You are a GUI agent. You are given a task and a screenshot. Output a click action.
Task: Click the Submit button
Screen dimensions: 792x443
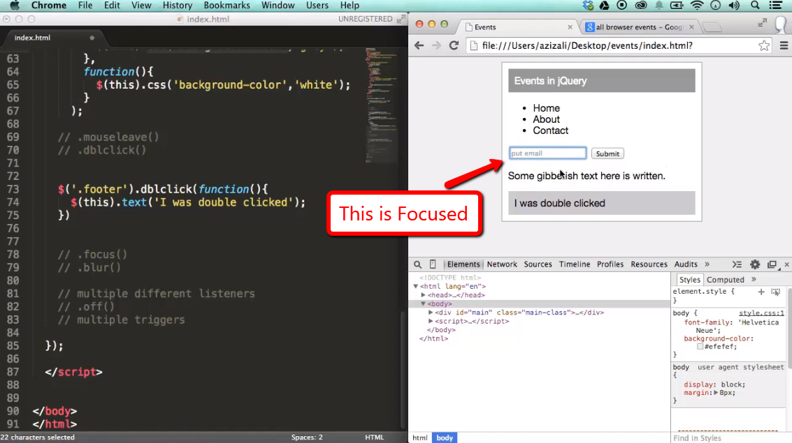[607, 153]
